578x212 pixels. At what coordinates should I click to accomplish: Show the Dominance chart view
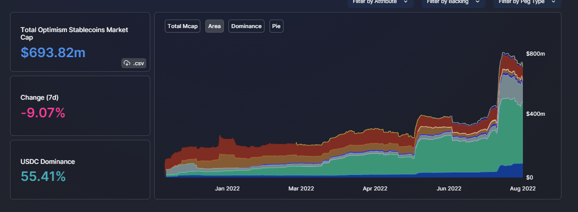pos(246,26)
